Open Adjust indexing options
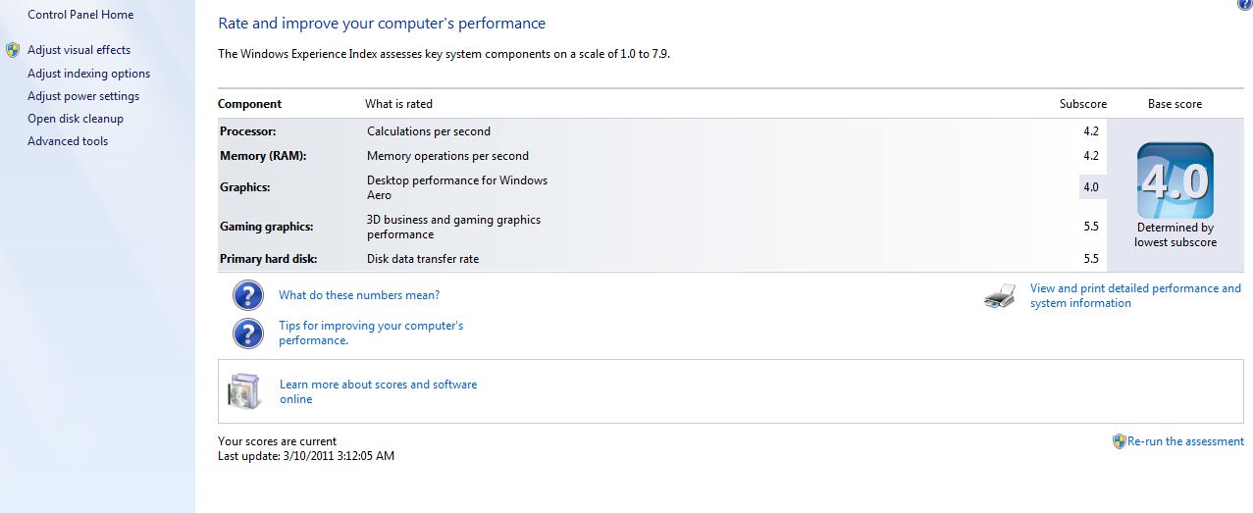This screenshot has width=1253, height=513. (x=89, y=74)
